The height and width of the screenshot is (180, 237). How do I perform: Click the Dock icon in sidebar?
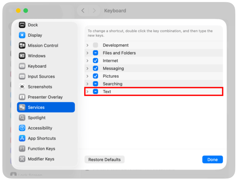tap(22, 25)
